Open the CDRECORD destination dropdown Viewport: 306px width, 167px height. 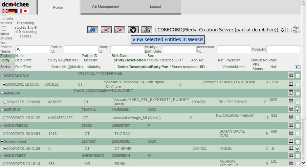coord(221,30)
